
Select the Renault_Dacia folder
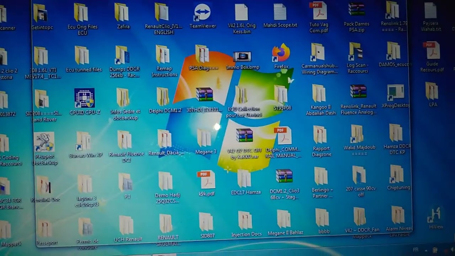tap(165, 139)
